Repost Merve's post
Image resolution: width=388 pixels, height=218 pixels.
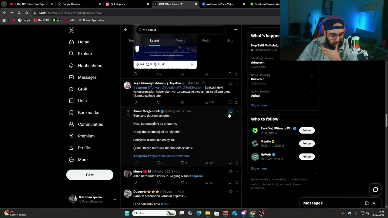159,183
